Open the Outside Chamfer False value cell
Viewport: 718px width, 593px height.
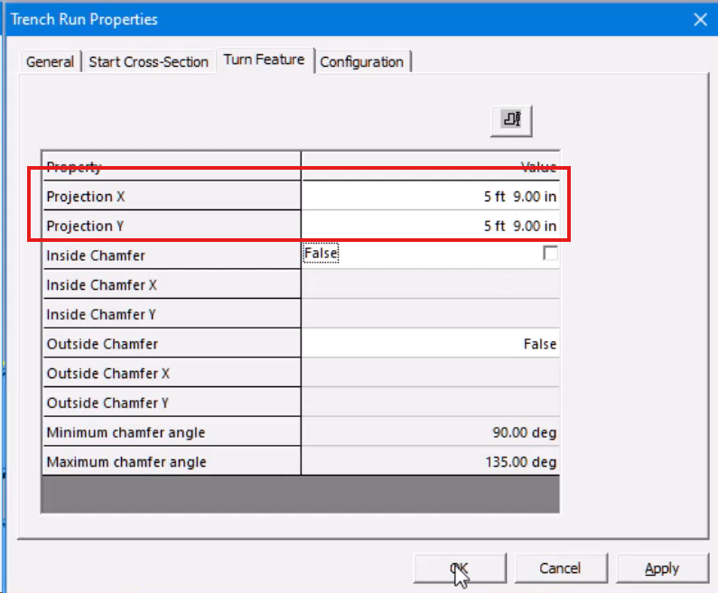click(430, 344)
